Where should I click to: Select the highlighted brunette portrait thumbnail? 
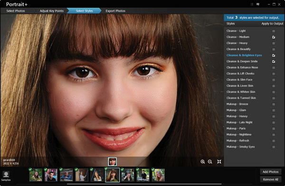(x=112, y=175)
